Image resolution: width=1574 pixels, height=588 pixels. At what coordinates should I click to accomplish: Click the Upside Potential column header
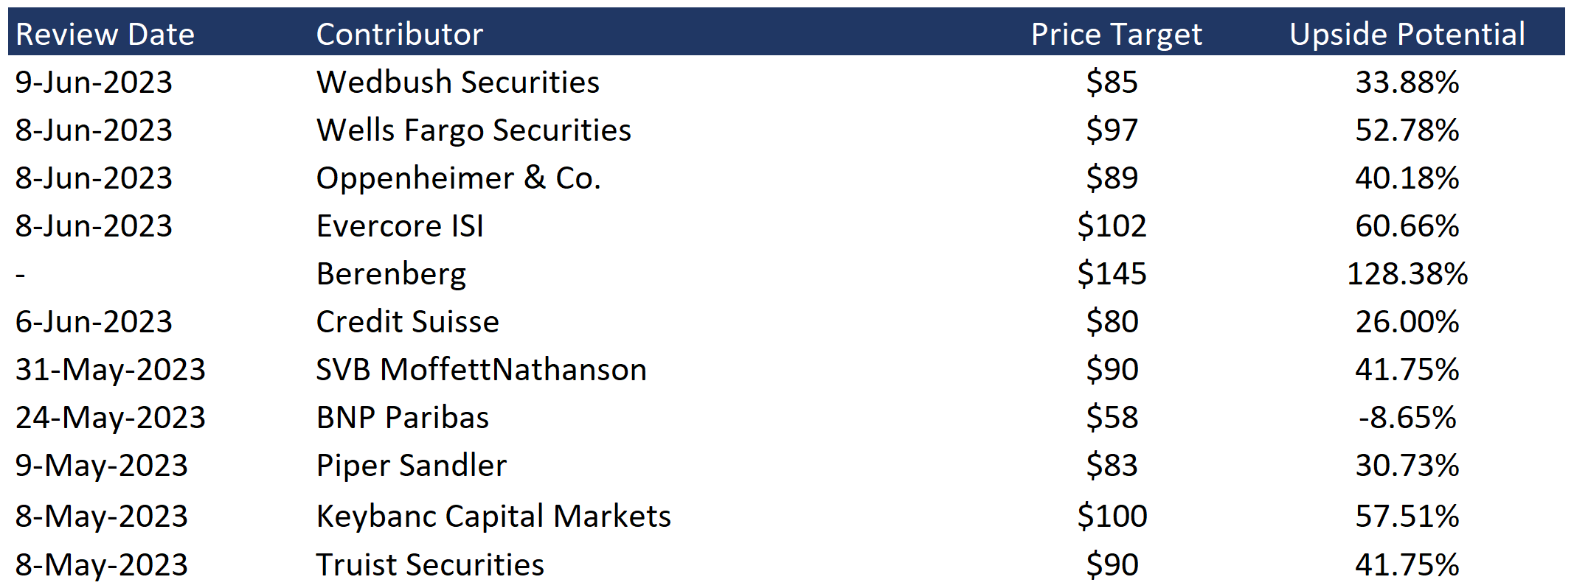pos(1407,35)
